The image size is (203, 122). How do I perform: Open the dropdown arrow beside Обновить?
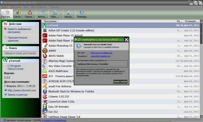[61, 14]
